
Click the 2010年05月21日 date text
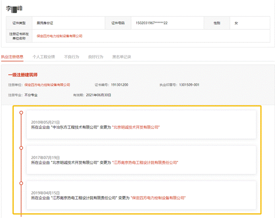45,122
